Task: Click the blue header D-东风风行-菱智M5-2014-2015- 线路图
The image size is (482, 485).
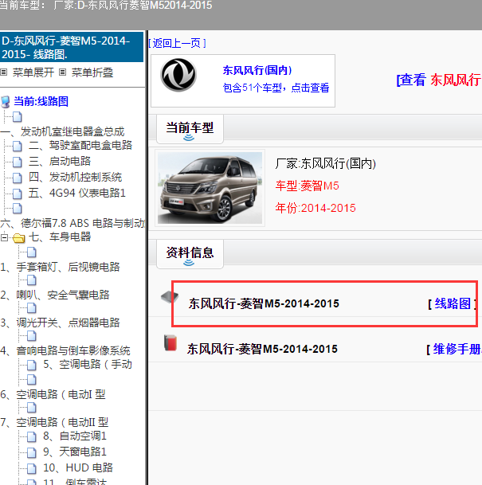Action: [x=72, y=47]
